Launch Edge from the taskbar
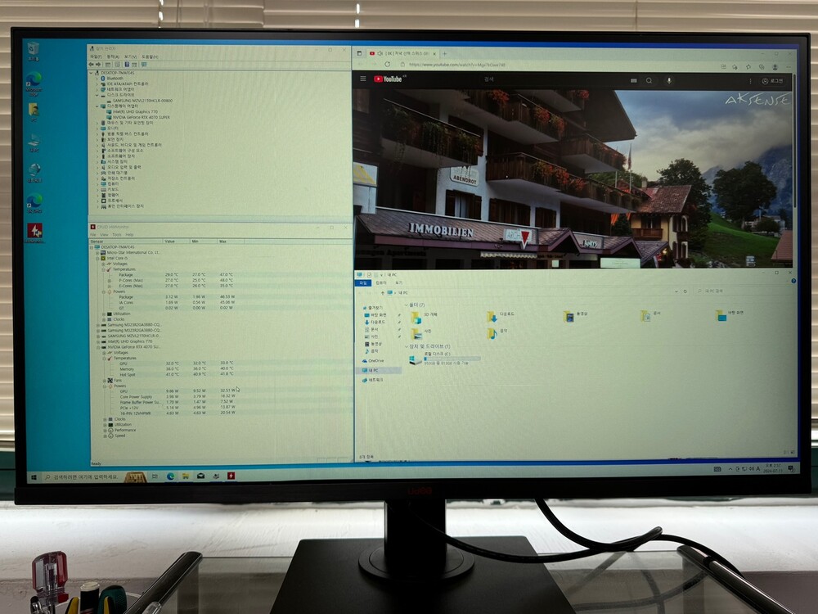The height and width of the screenshot is (614, 818). tap(170, 476)
